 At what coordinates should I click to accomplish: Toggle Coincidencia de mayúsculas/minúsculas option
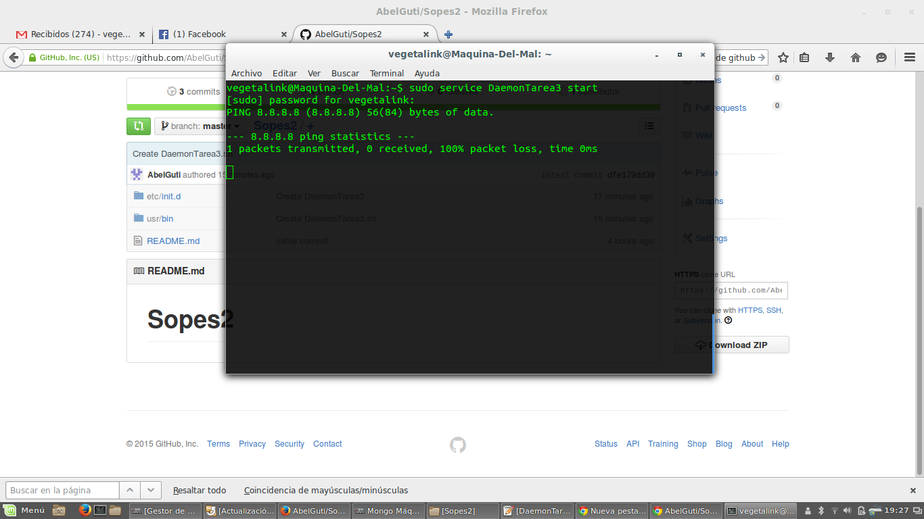(326, 490)
